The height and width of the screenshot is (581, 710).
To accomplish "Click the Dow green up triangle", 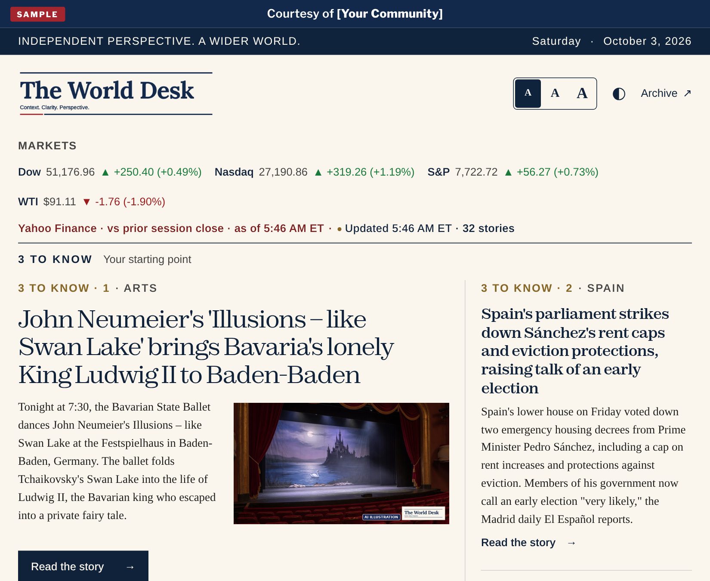I will [x=105, y=173].
